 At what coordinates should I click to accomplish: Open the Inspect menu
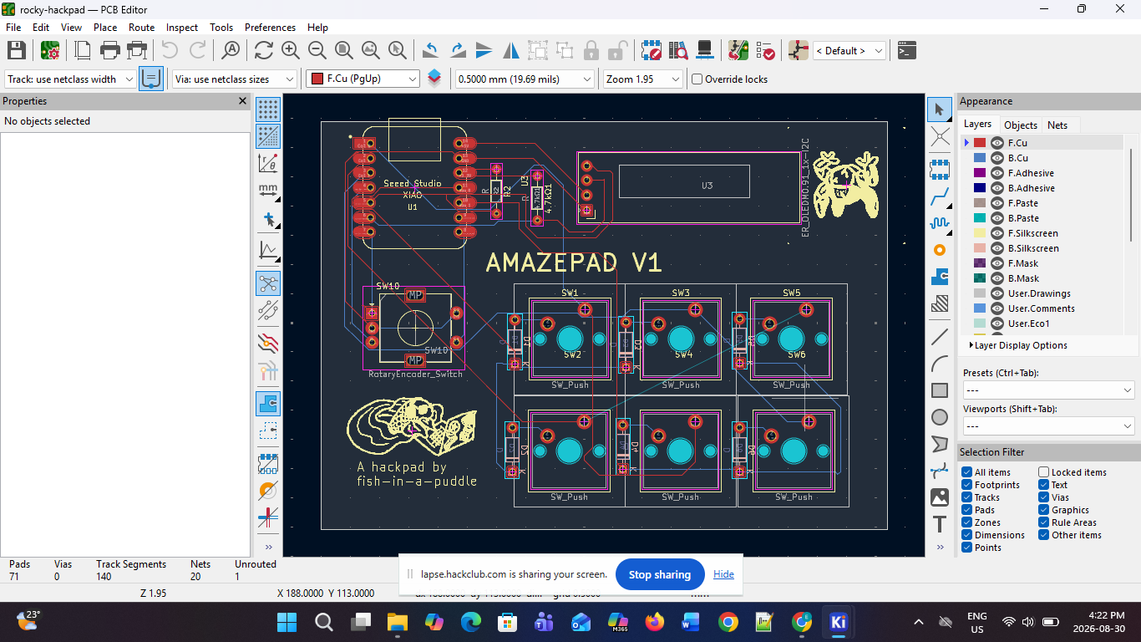[182, 28]
